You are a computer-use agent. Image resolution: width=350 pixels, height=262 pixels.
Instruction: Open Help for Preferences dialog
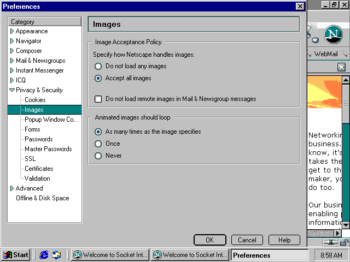point(284,240)
